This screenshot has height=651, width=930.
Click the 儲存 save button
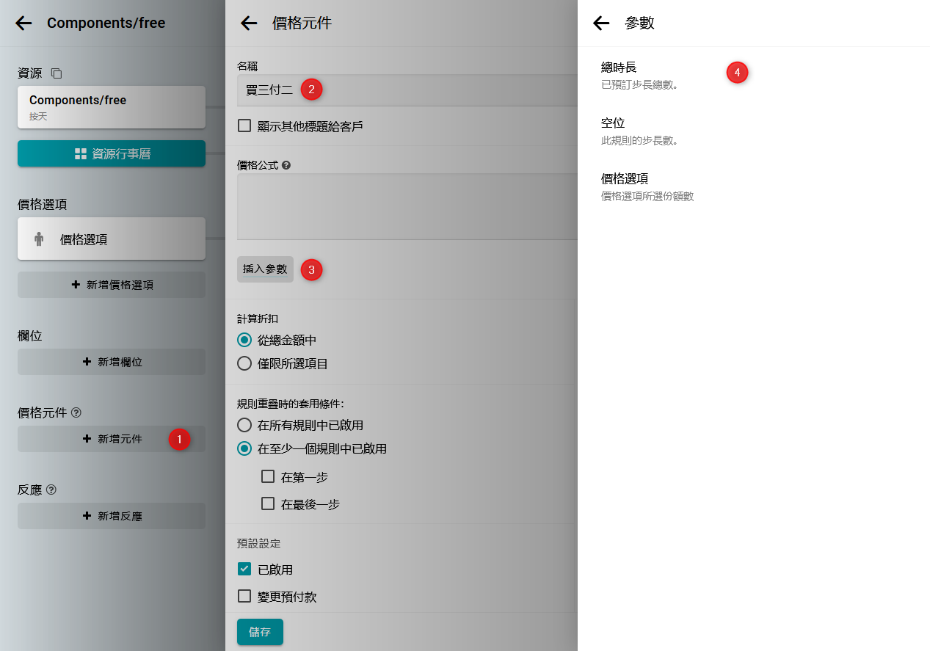point(260,632)
